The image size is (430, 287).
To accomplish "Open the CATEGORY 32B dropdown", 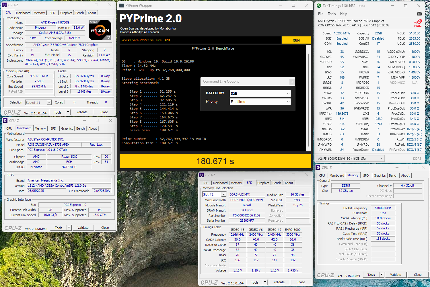I will pos(260,93).
